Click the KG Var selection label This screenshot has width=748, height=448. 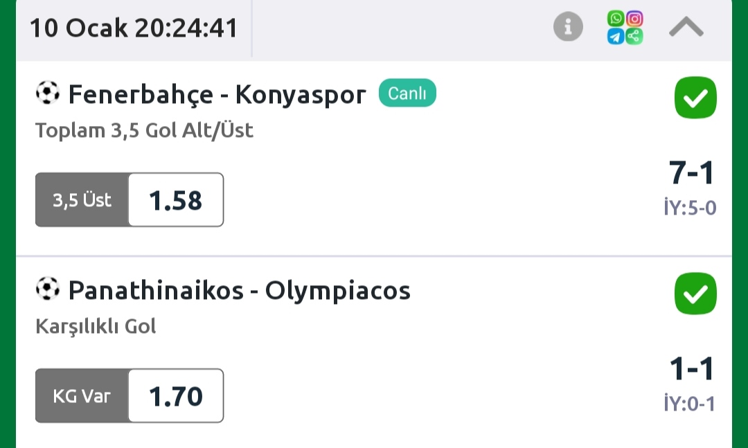[82, 396]
